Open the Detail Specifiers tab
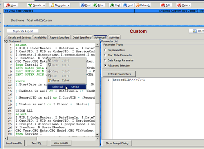 pos(82,38)
